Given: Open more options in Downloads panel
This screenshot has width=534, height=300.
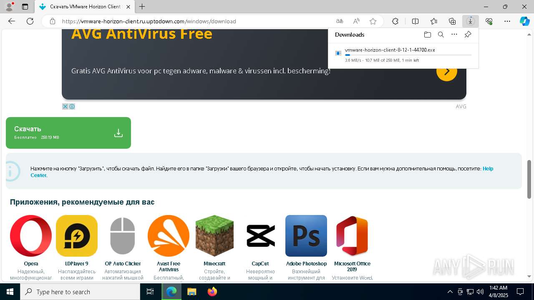Looking at the screenshot, I should 454,35.
